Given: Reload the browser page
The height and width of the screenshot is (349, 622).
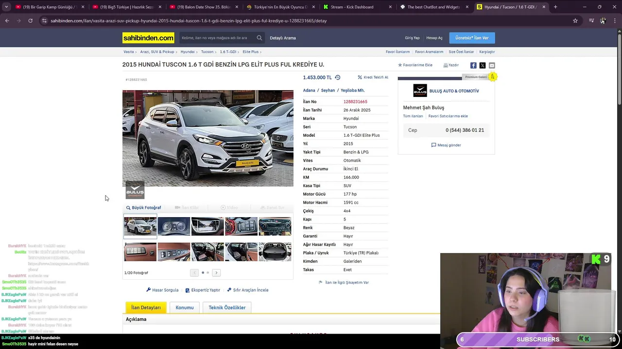Looking at the screenshot, I should pyautogui.click(x=30, y=21).
